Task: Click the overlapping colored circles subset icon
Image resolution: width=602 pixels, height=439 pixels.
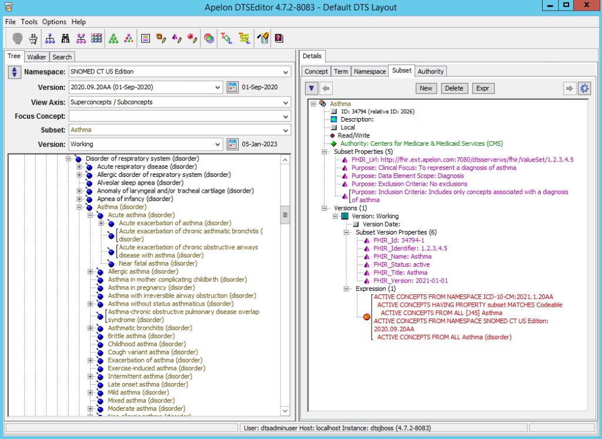Action: 209,38
